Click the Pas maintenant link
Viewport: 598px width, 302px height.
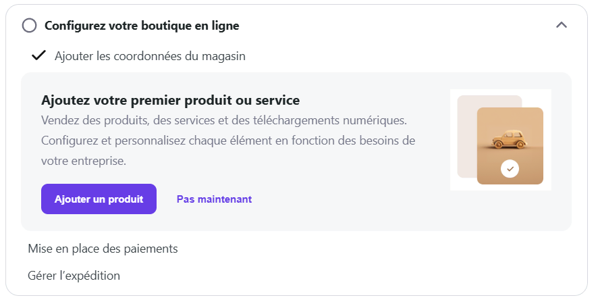pyautogui.click(x=214, y=199)
